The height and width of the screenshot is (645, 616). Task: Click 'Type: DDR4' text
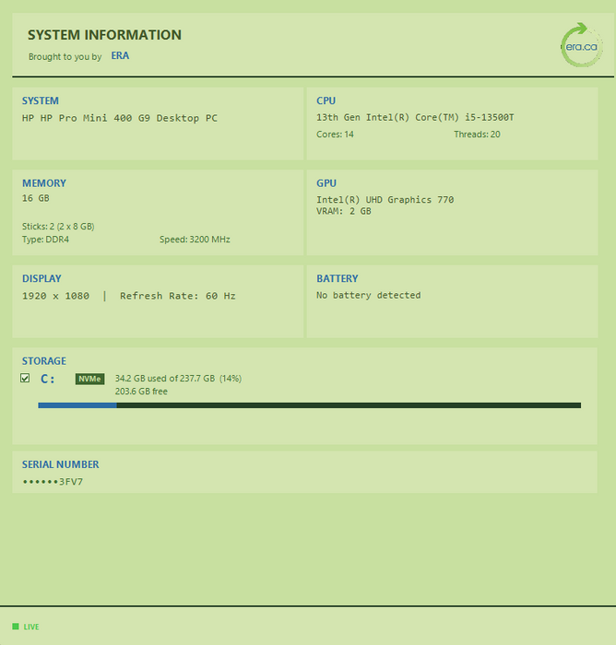45,240
